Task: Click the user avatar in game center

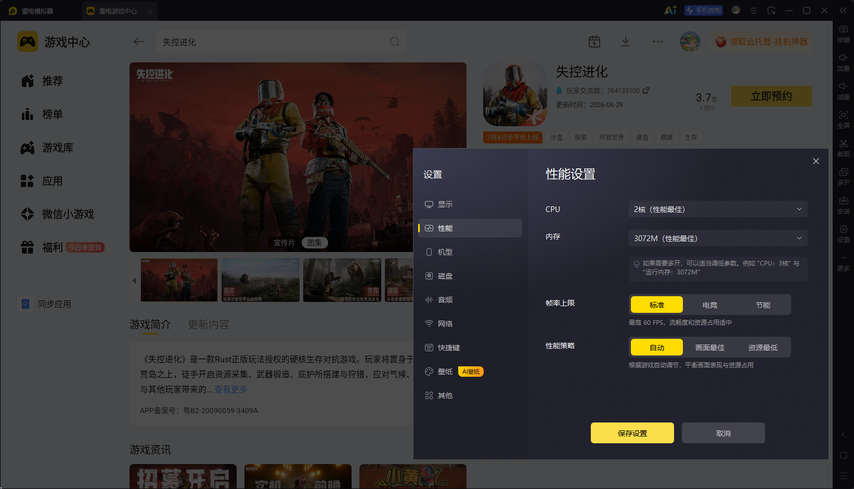Action: tap(690, 42)
